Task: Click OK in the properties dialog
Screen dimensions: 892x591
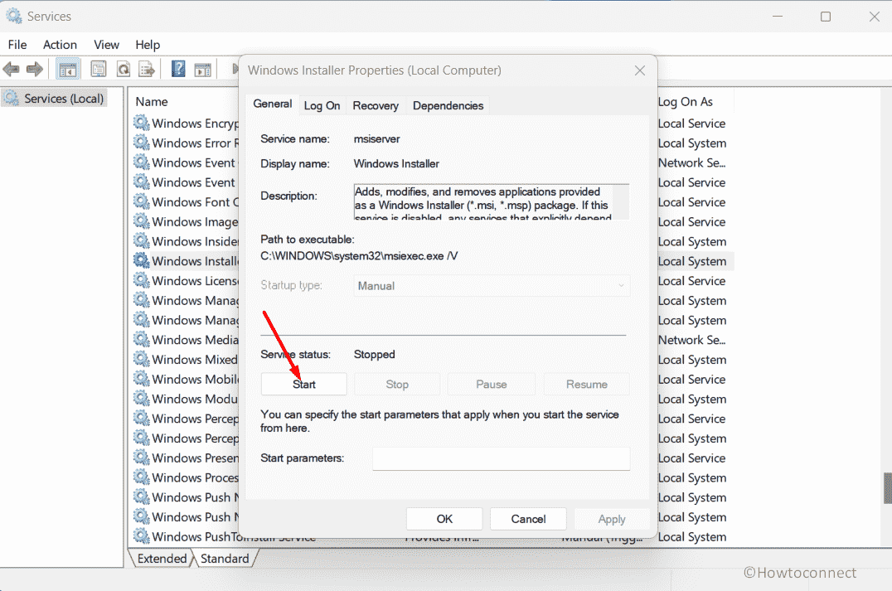Action: pyautogui.click(x=444, y=519)
